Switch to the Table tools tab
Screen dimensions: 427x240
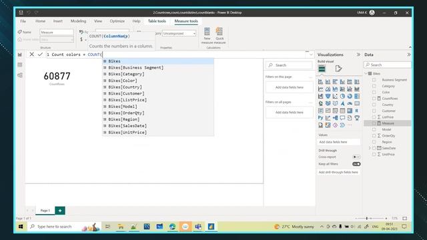point(157,21)
